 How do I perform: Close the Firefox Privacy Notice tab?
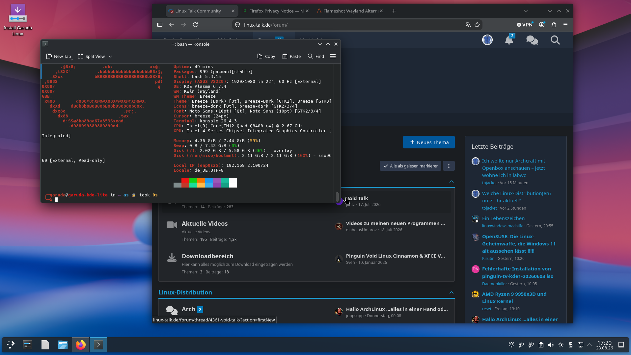(x=307, y=11)
